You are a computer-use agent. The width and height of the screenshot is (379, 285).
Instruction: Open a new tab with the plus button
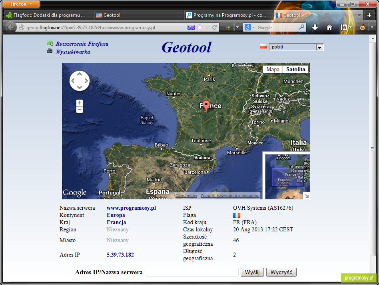369,15
